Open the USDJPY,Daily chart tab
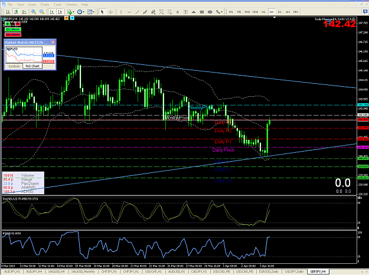369x275 pixels. pyautogui.click(x=294, y=271)
